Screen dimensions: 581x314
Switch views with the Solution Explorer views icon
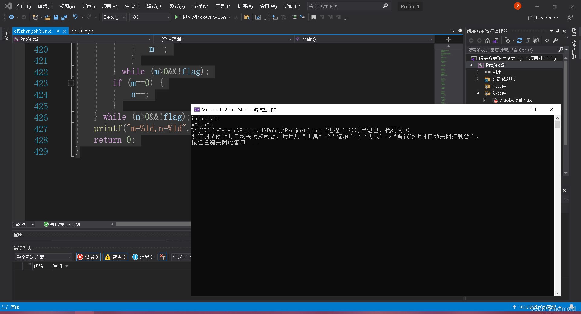(x=496, y=40)
